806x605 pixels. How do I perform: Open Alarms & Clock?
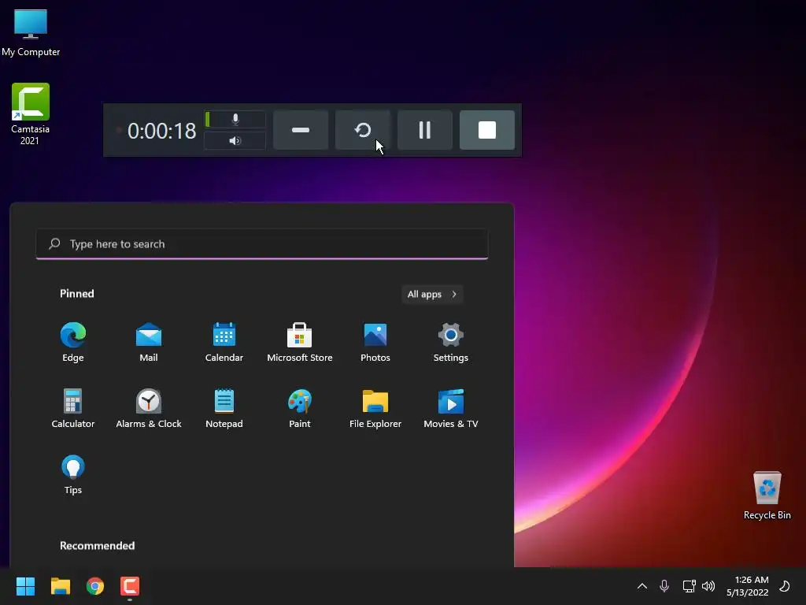pos(149,409)
